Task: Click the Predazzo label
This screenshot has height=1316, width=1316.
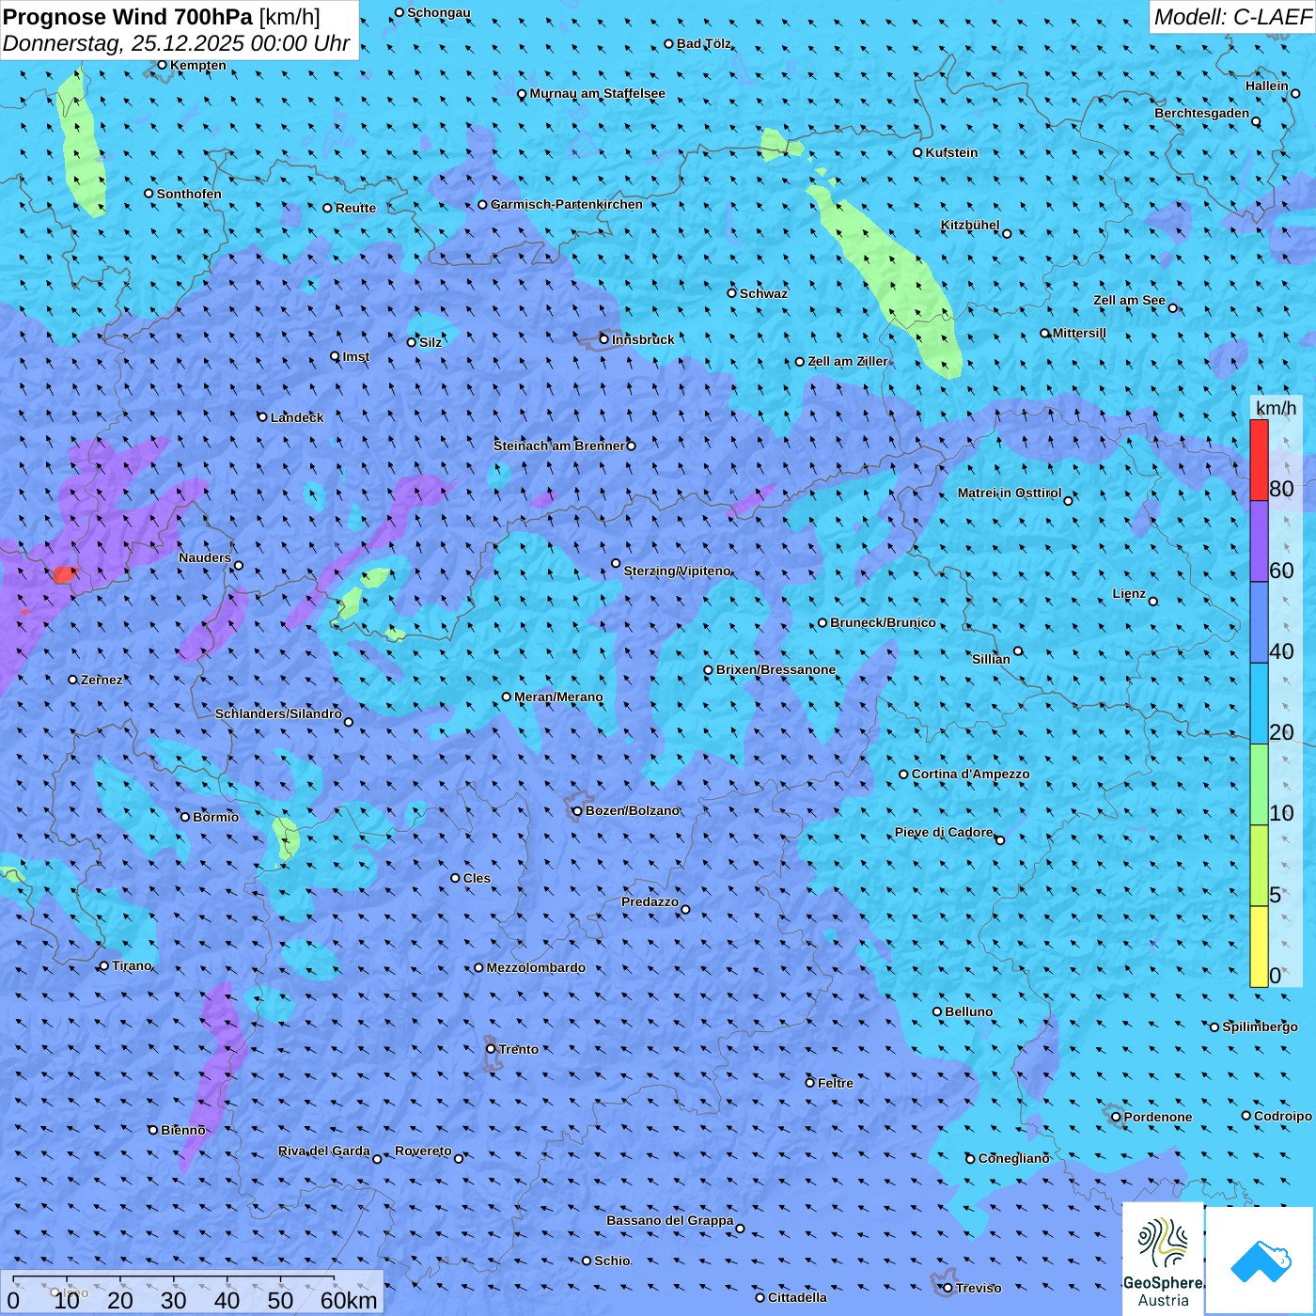Action: tap(650, 902)
